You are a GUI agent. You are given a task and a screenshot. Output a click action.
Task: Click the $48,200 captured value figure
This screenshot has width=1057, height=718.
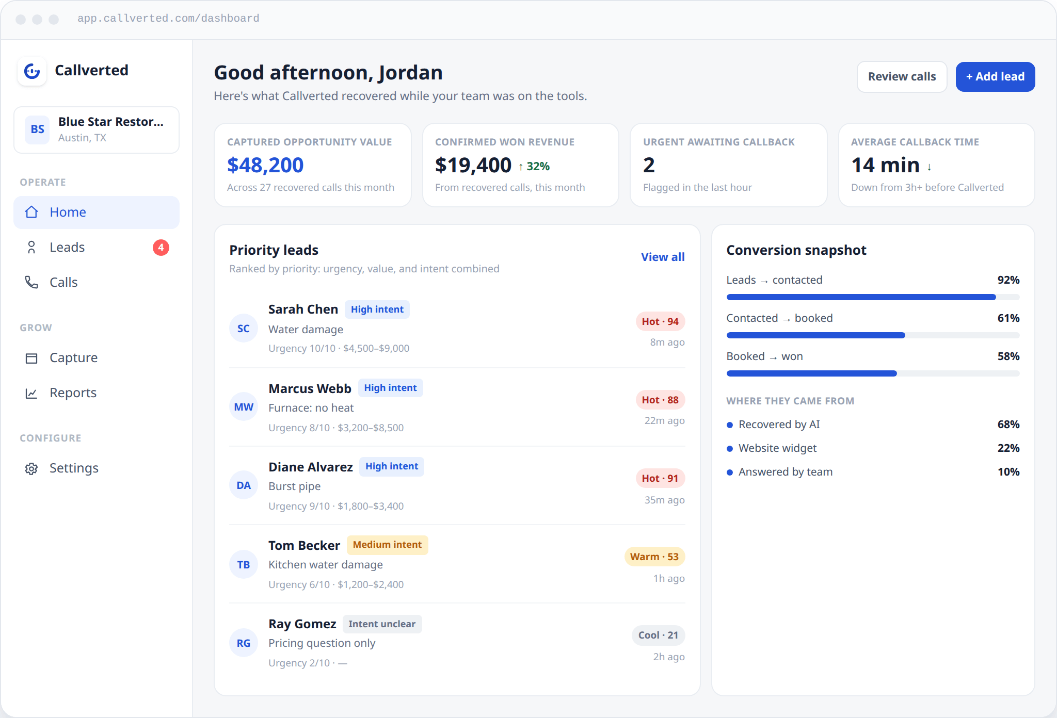[265, 165]
